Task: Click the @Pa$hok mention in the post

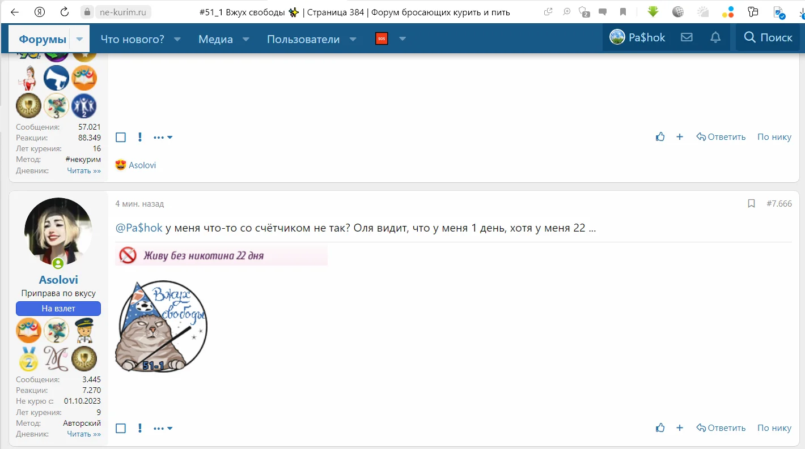Action: 139,228
